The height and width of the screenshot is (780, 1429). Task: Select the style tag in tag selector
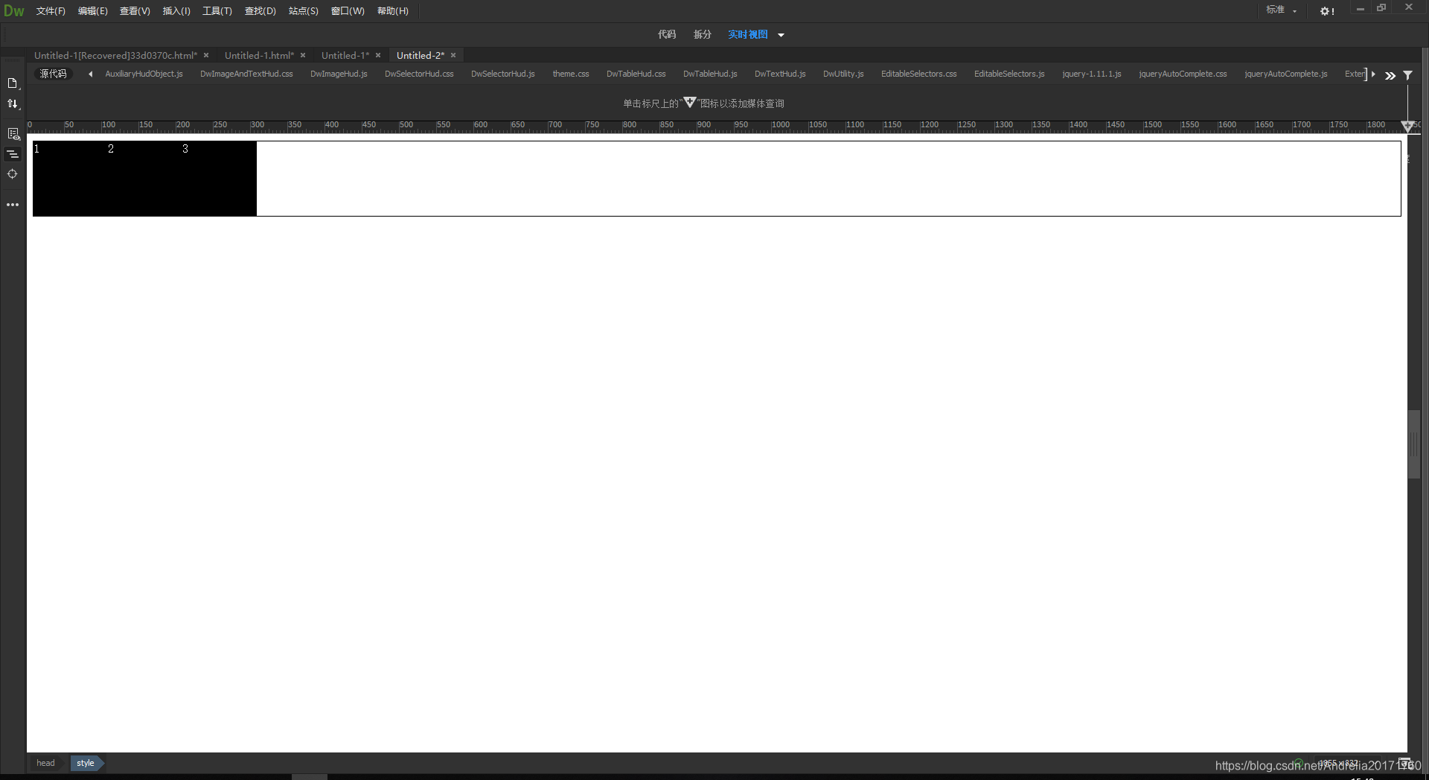86,763
